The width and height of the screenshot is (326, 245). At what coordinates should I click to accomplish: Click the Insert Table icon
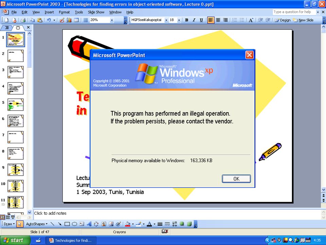(76, 20)
